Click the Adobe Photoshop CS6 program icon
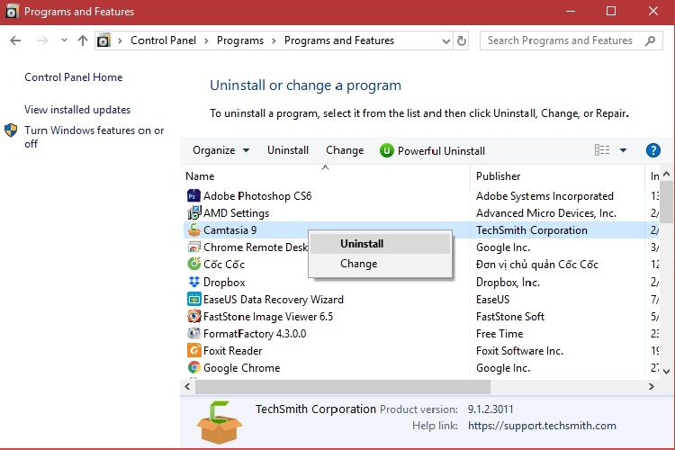 [x=193, y=196]
